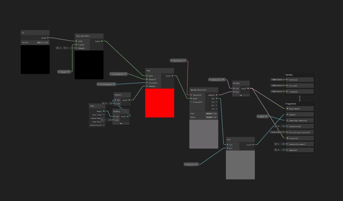The width and height of the screenshot is (343, 201).
Task: Click the Add node's Out(1) output port
Action: [253, 145]
